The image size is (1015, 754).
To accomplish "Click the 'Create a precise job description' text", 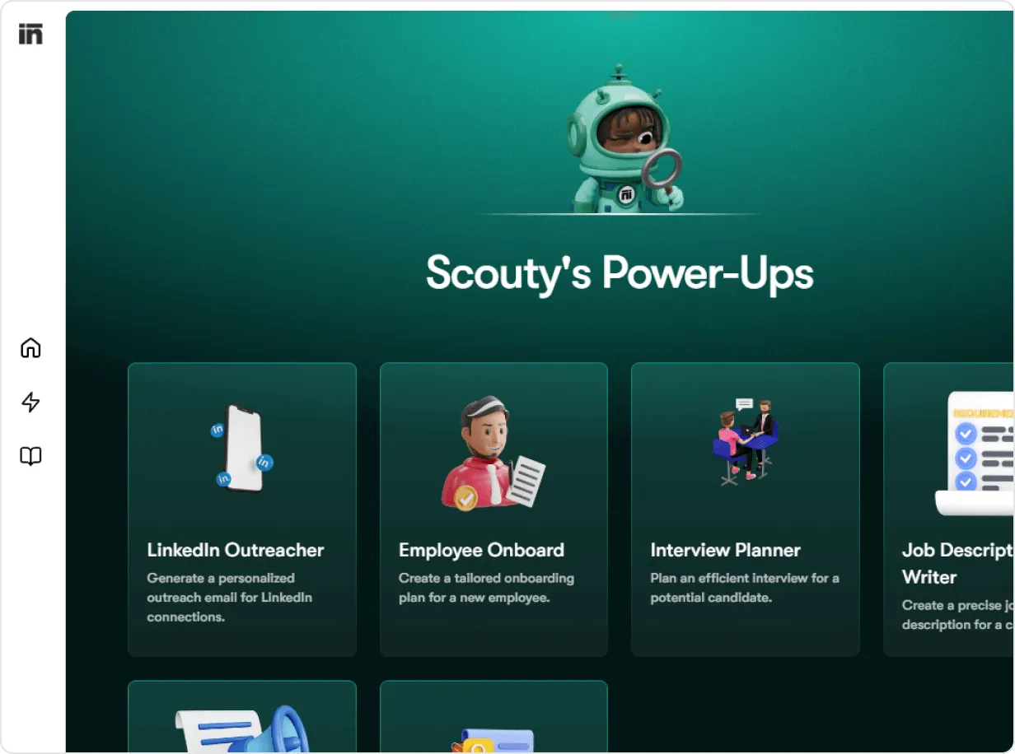I will coord(957,615).
